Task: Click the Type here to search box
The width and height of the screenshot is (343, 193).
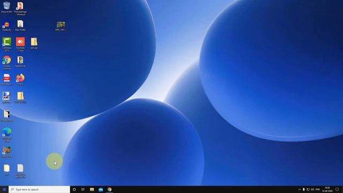Action: coord(39,189)
